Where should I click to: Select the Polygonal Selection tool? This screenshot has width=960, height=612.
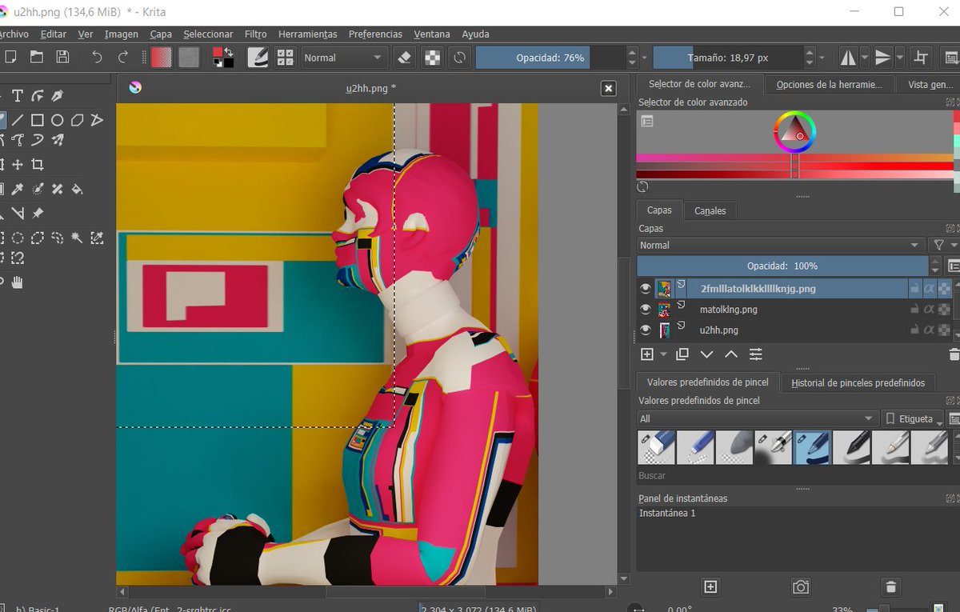pyautogui.click(x=37, y=238)
